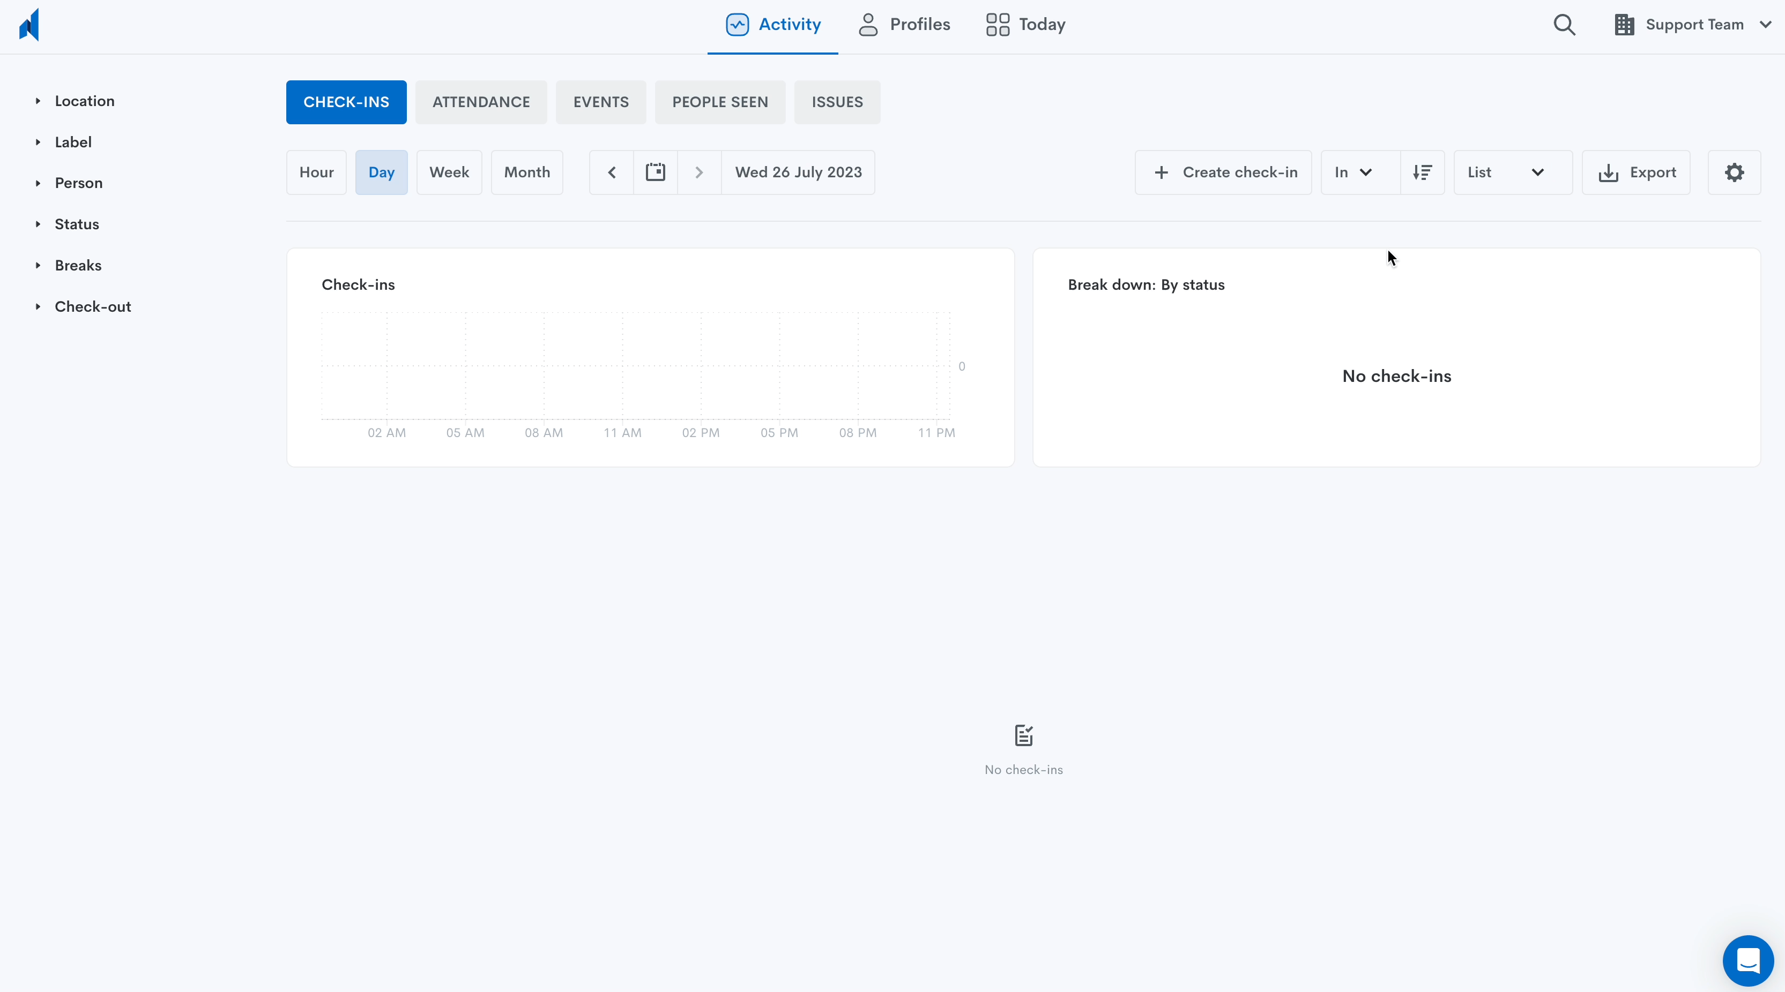Image resolution: width=1785 pixels, height=992 pixels.
Task: Click the download icon in Export
Action: click(1608, 172)
